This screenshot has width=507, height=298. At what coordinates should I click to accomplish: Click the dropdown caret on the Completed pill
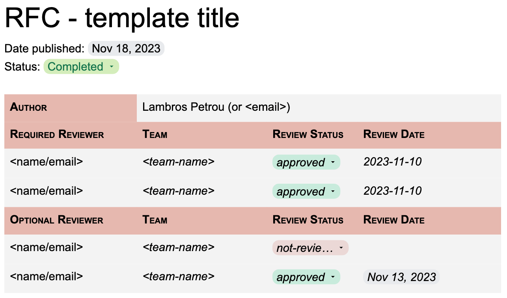(x=112, y=67)
